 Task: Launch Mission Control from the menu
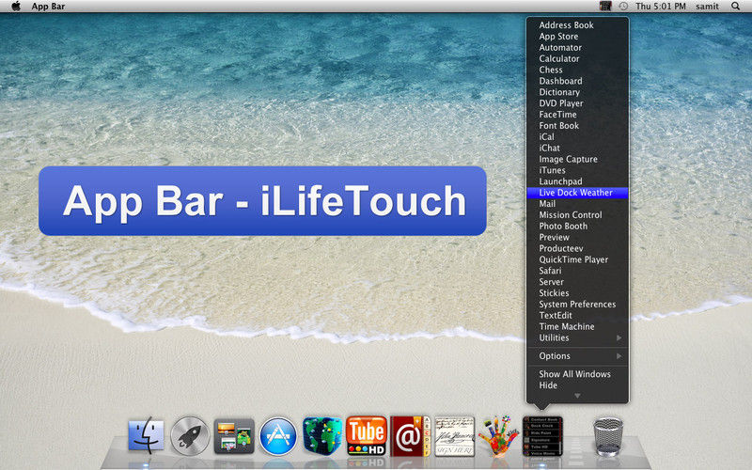(x=577, y=215)
